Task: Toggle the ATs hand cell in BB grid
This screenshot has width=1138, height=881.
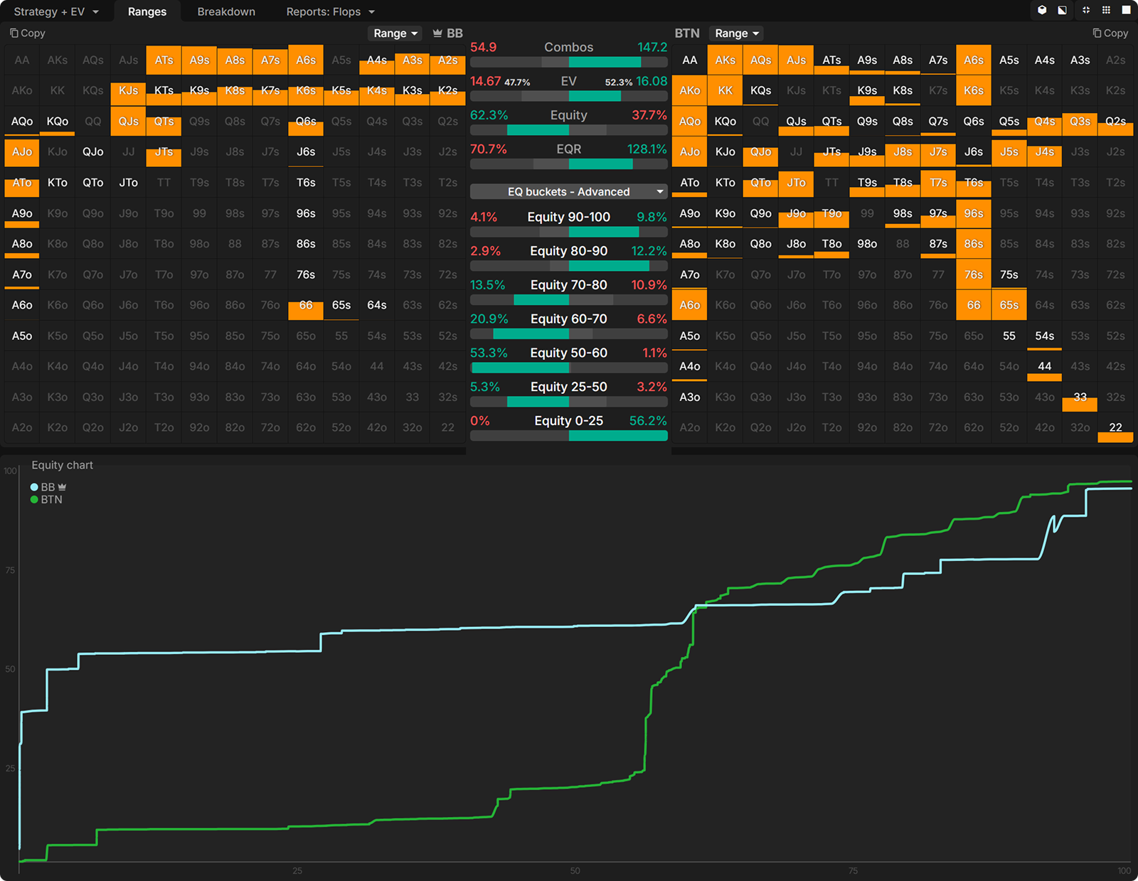Action: [164, 60]
